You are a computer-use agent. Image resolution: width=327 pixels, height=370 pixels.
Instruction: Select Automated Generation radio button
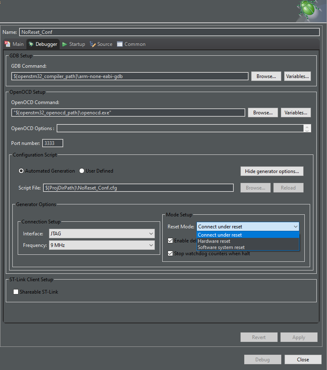click(21, 171)
